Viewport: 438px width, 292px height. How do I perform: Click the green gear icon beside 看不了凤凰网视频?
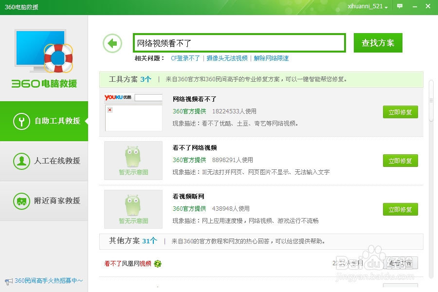click(156, 263)
